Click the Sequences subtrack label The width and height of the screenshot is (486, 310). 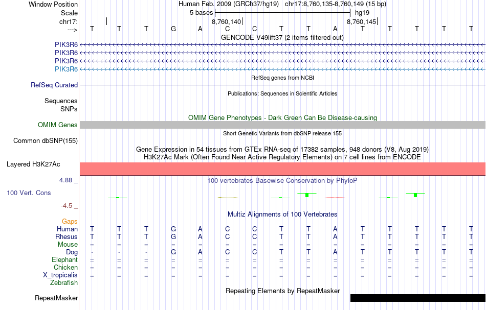(61, 101)
